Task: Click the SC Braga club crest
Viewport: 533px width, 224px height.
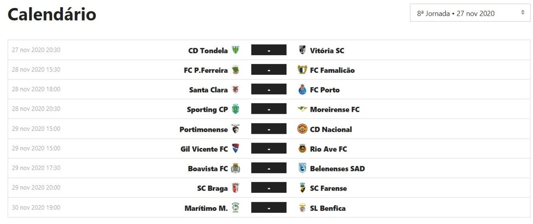Action: click(236, 188)
